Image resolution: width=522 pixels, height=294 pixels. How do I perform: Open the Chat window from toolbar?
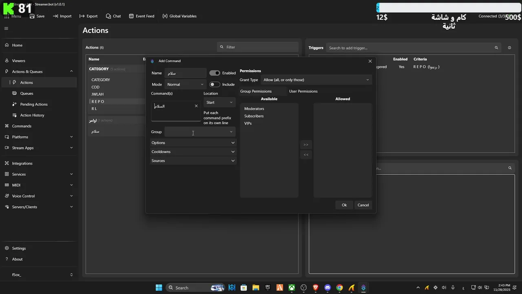pyautogui.click(x=113, y=16)
